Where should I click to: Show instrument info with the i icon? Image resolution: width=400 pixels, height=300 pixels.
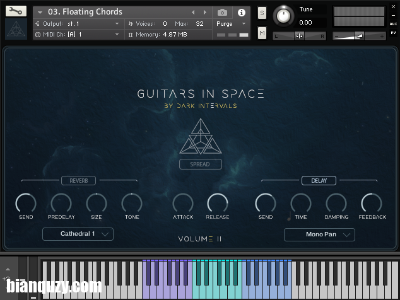[242, 13]
